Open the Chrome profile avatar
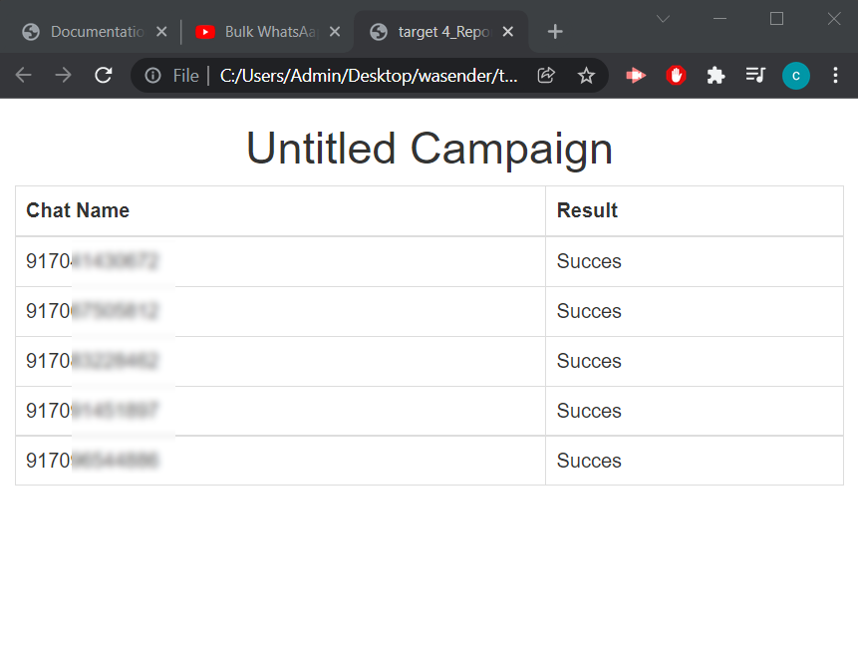 point(795,76)
